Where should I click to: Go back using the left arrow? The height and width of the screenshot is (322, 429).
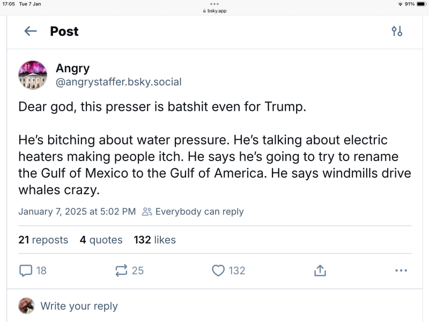[31, 31]
